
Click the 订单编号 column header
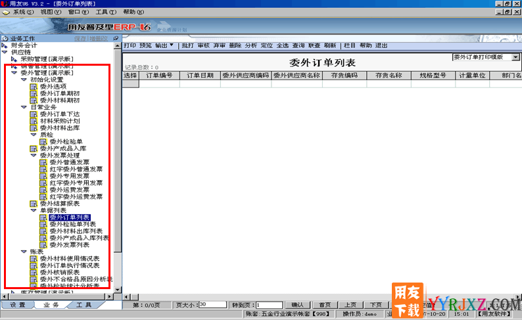click(x=159, y=76)
